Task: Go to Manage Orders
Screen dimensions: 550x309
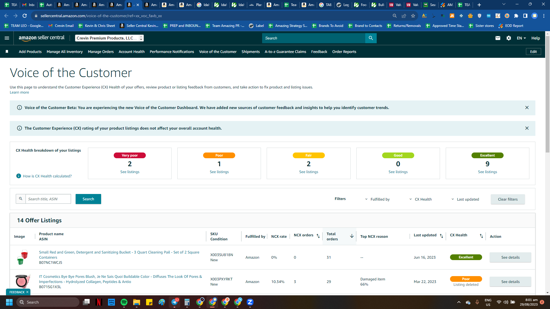Action: [101, 51]
